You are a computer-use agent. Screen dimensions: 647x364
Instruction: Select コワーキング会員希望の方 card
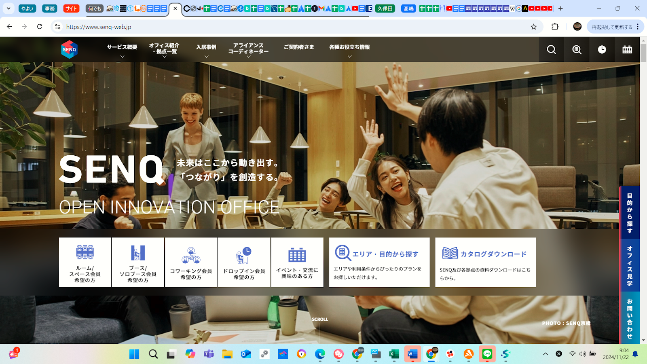[x=191, y=262]
